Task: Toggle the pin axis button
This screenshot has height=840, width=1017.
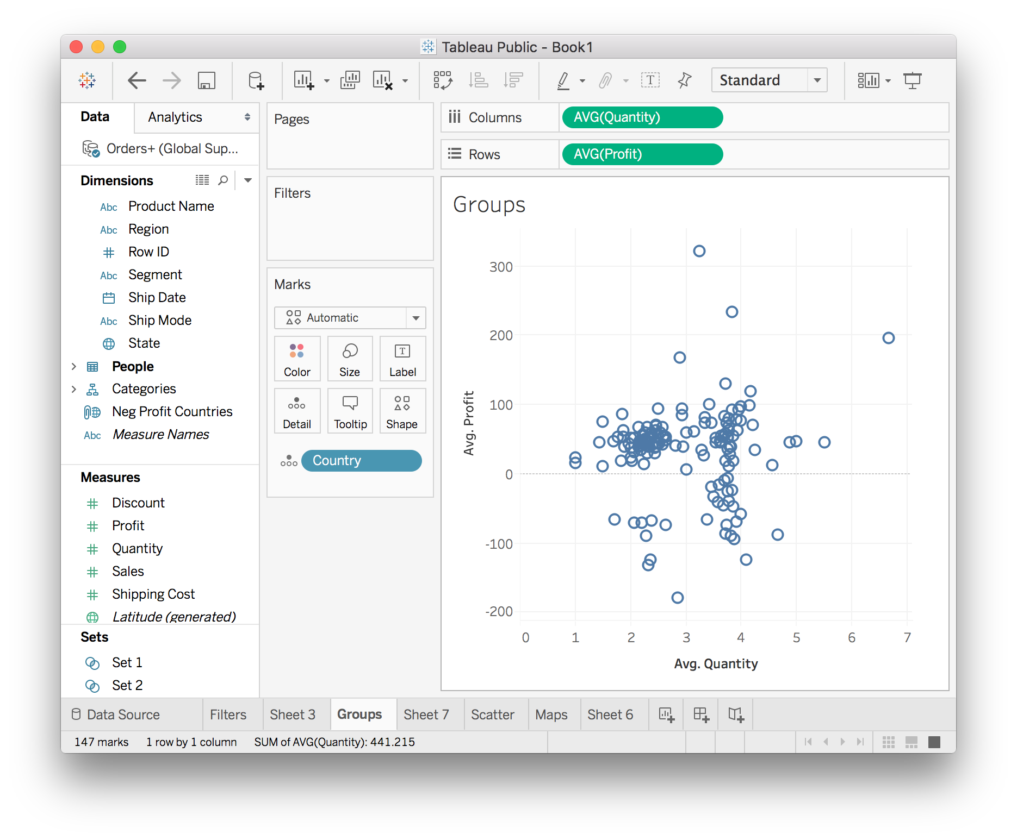Action: click(x=684, y=80)
